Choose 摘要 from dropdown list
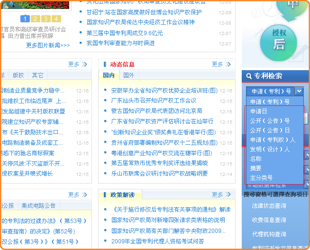Screen dimensions: 310x250 point(255,168)
